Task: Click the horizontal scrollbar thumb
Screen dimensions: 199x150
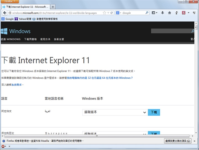Action: (97, 136)
